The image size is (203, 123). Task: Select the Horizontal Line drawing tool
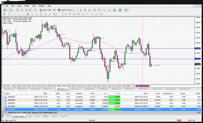[x=19, y=14]
